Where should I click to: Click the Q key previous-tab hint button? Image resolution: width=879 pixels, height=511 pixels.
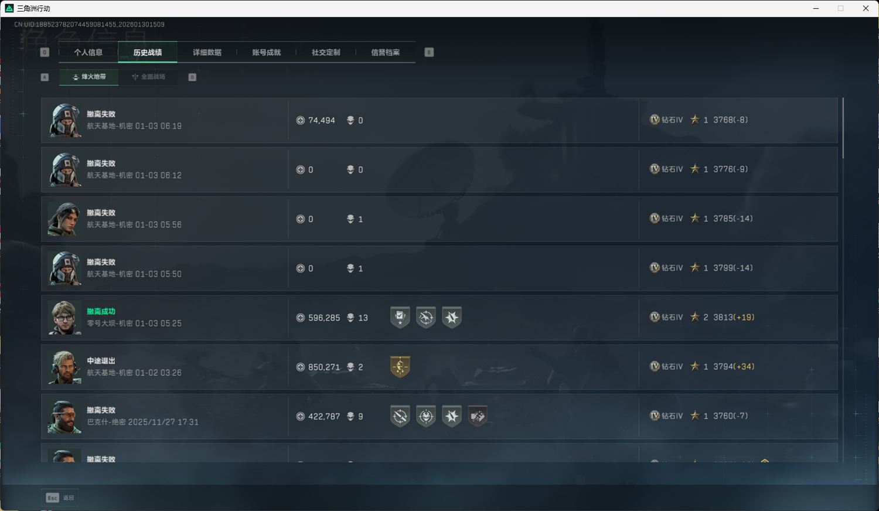45,52
